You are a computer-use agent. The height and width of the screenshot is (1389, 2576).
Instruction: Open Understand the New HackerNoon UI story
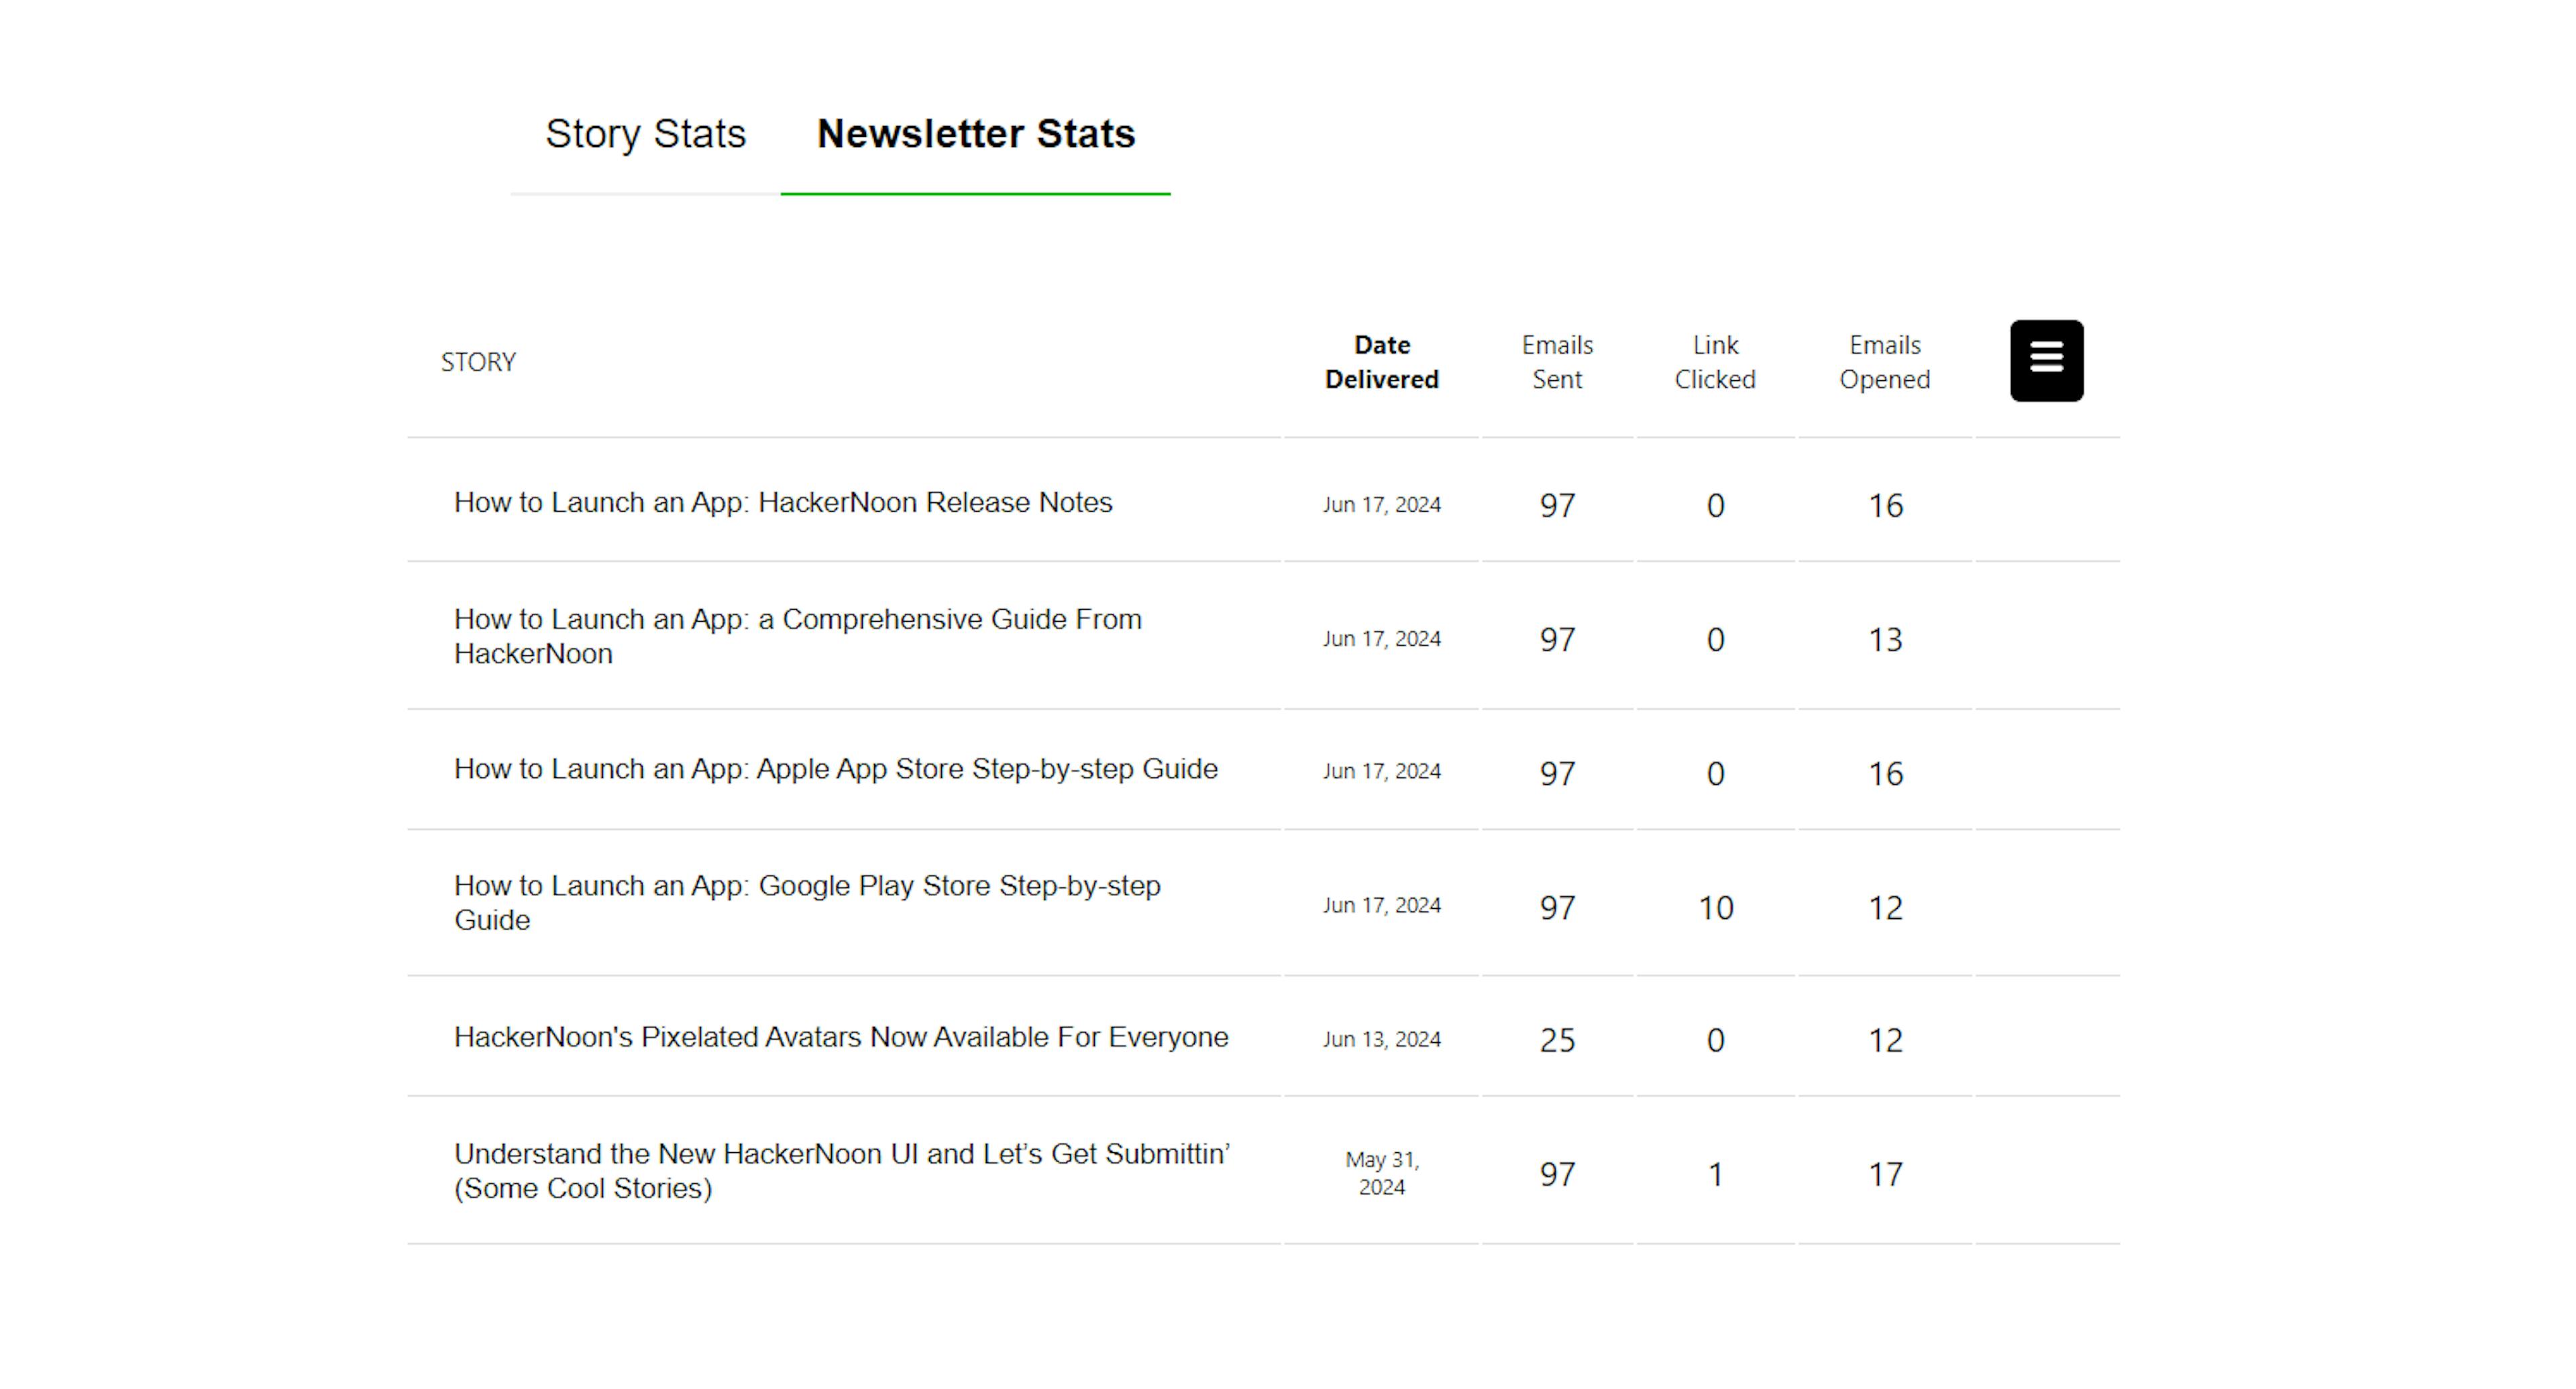pyautogui.click(x=841, y=1170)
